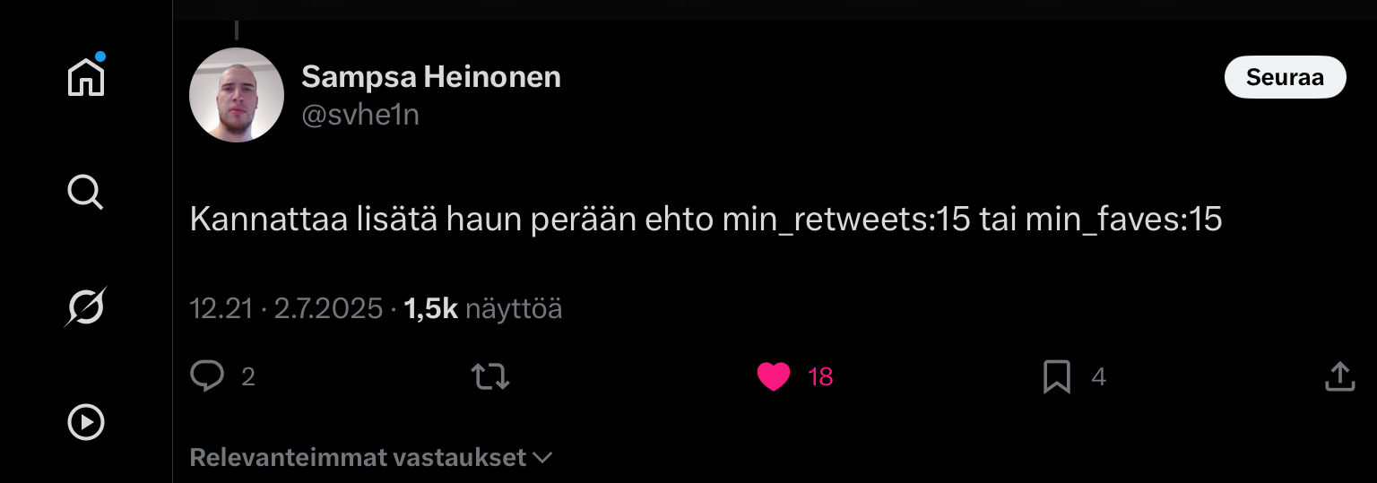The image size is (1377, 483).
Task: Click the reply speech bubble icon
Action: (x=207, y=376)
